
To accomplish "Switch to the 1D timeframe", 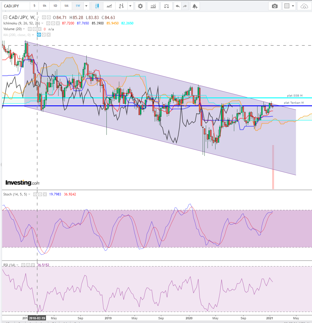I will tap(55, 6).
